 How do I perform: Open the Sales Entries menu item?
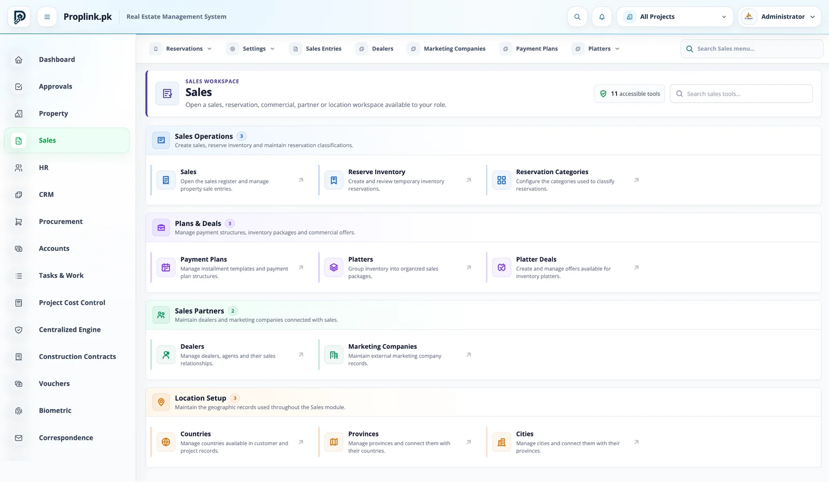click(x=316, y=49)
